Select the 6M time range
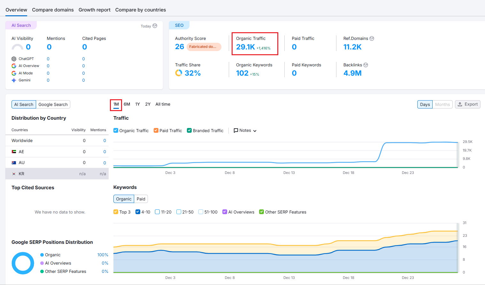Screen dimensions: 485x285 point(127,104)
